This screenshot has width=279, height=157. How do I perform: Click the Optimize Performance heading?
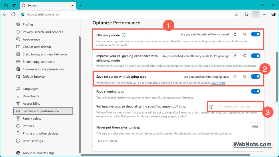point(116,23)
